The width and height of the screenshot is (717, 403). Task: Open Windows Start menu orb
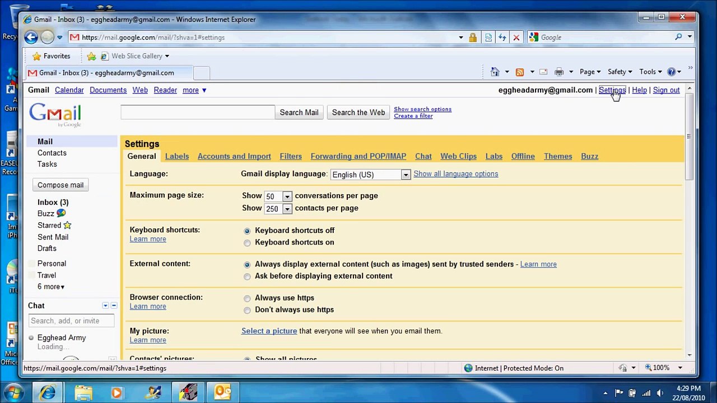(x=14, y=392)
